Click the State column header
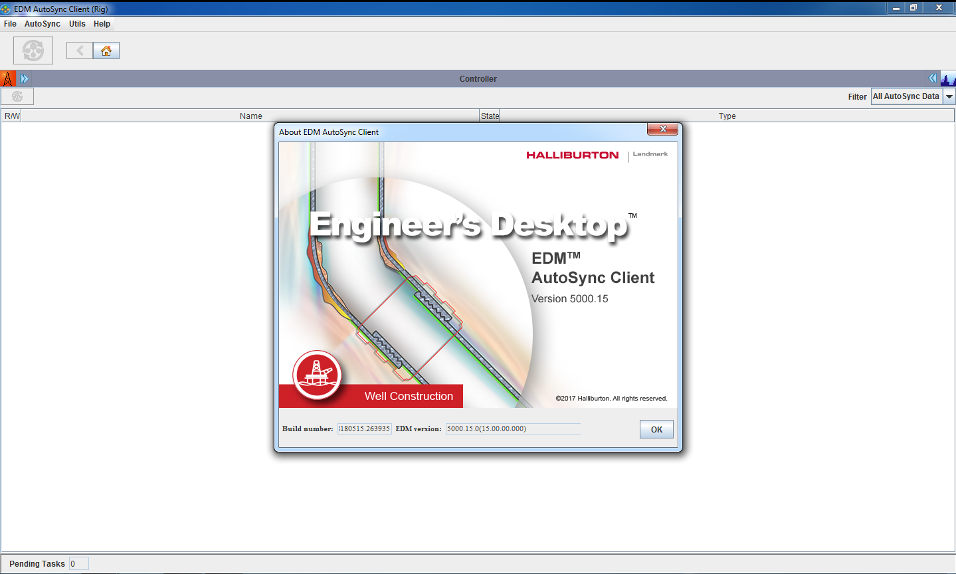The width and height of the screenshot is (956, 574). point(490,116)
